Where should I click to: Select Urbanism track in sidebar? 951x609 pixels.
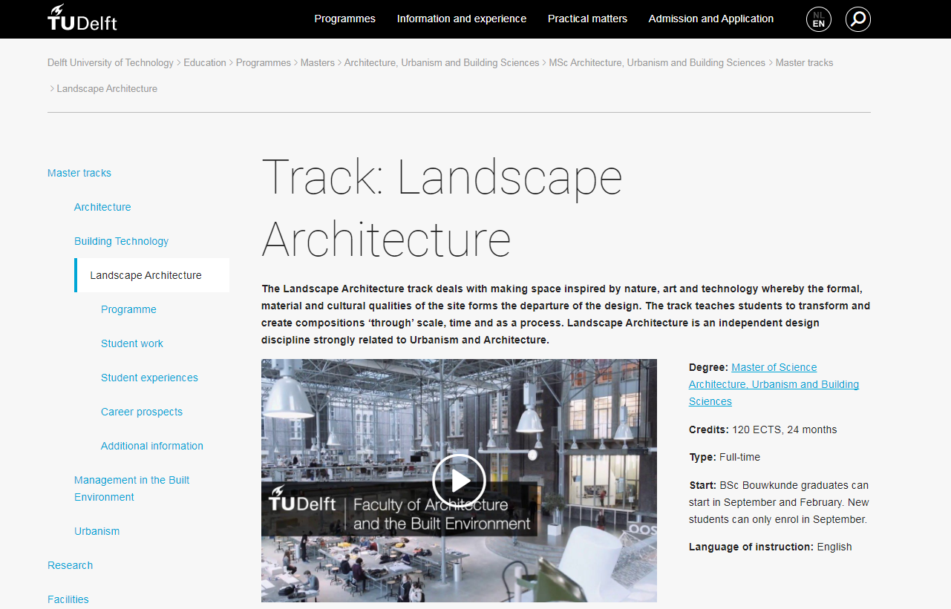coord(97,531)
